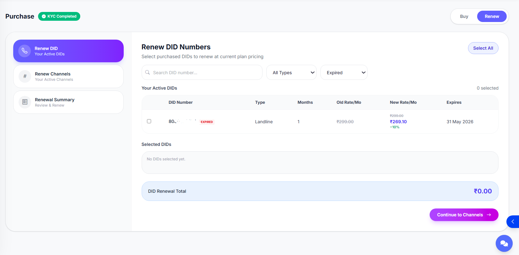This screenshot has height=255, width=519.
Task: Click the Renewal Summary document icon
Action: point(25,102)
